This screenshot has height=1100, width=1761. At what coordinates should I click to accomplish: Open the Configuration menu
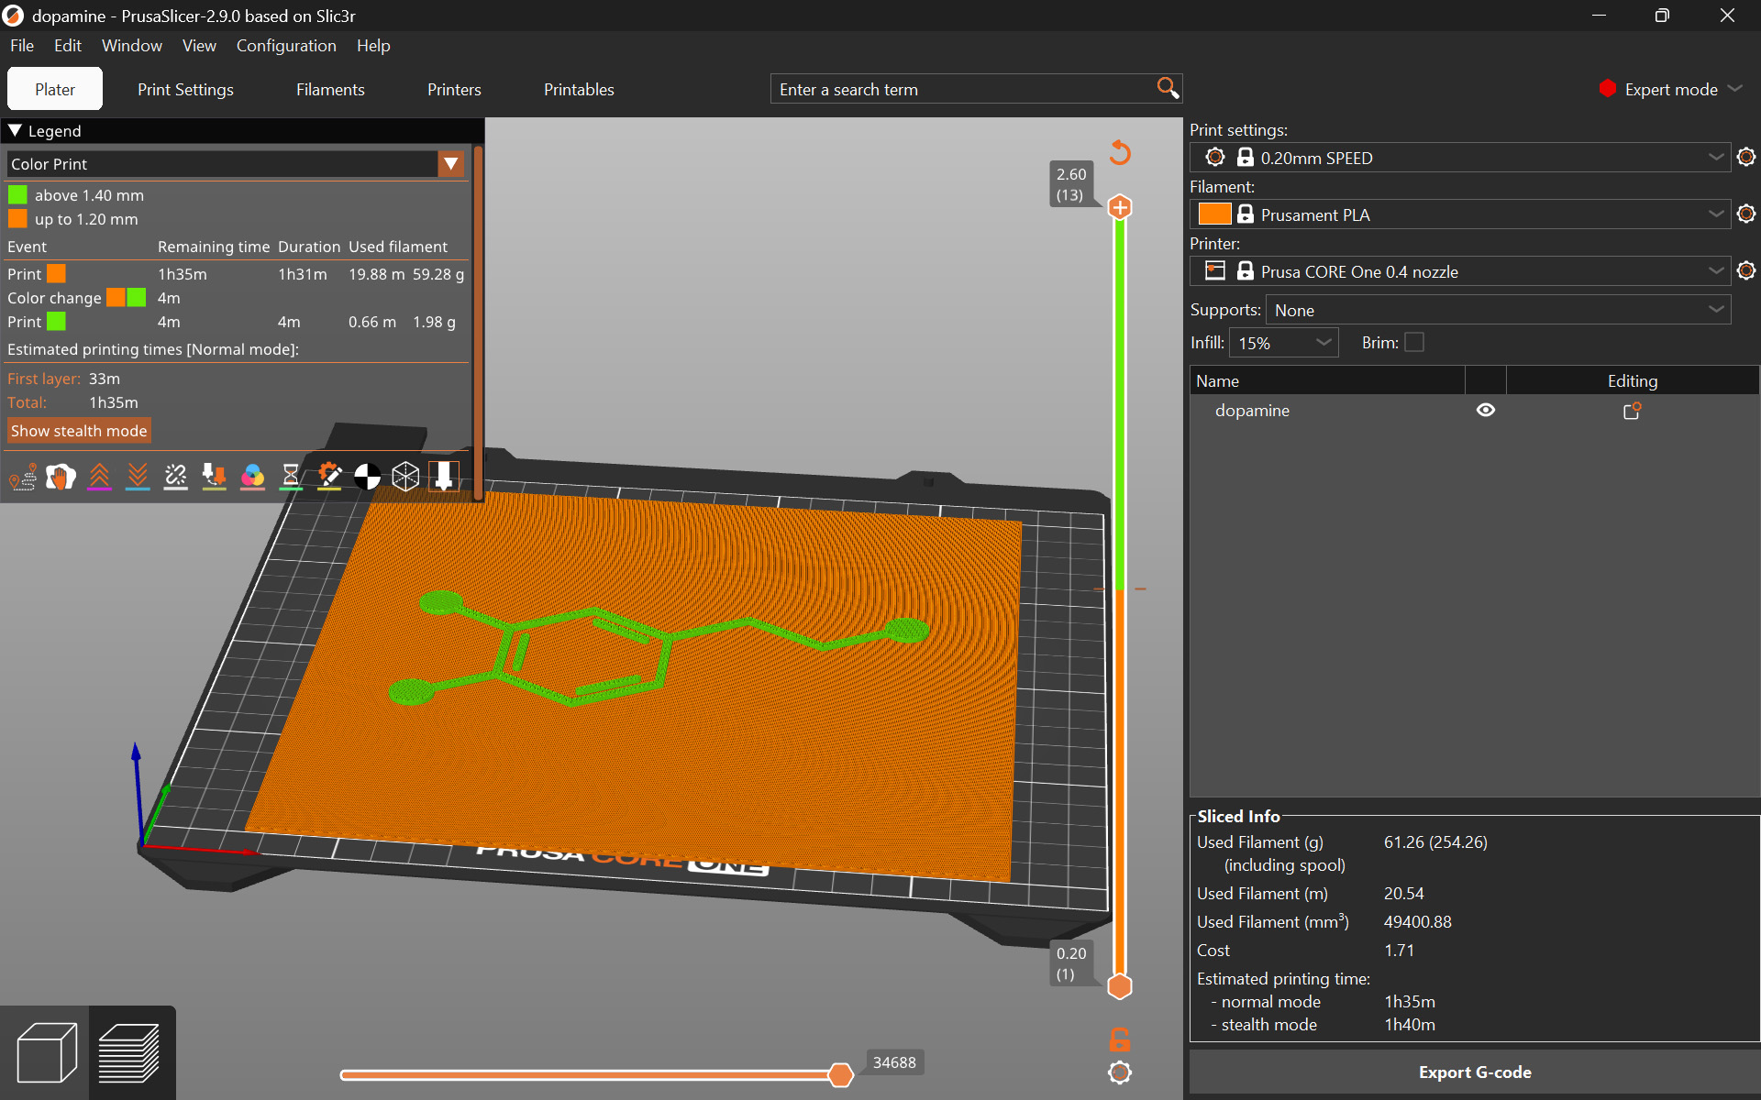pos(286,46)
